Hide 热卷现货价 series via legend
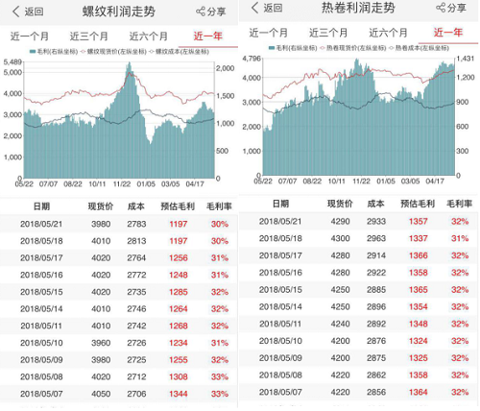The height and width of the screenshot is (411, 480). tap(323, 48)
